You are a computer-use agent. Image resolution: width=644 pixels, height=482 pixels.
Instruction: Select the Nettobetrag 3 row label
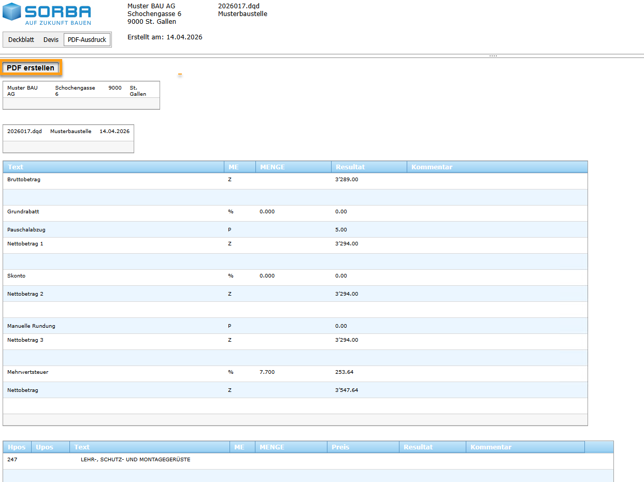coord(25,340)
